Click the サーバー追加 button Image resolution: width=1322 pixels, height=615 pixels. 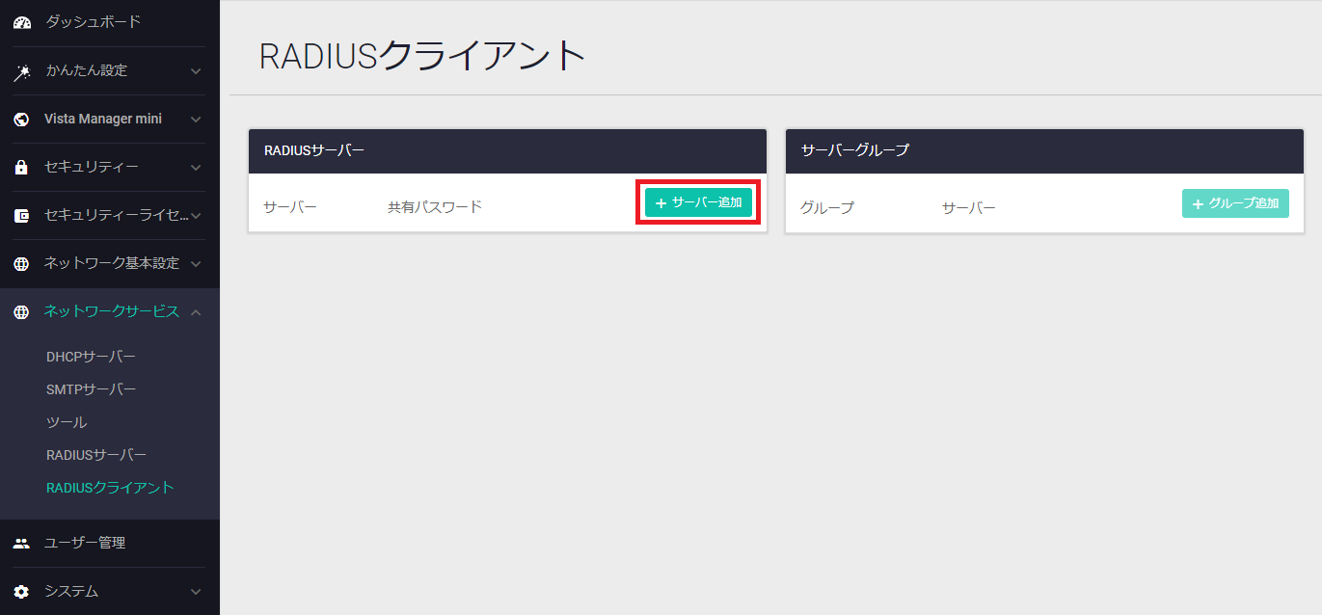(x=698, y=202)
